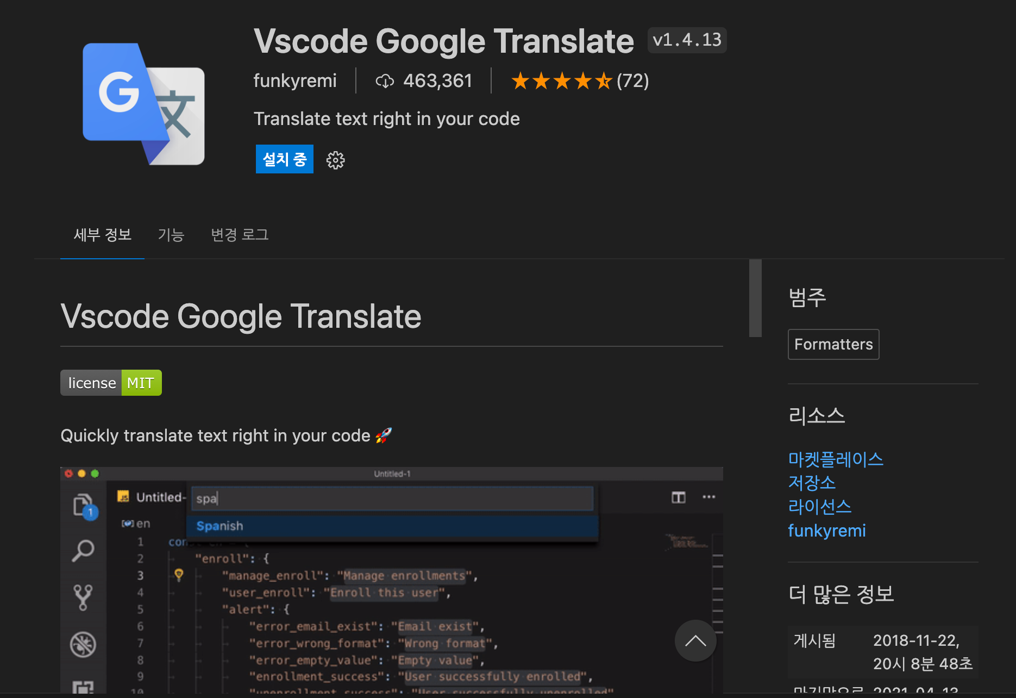
Task: Open the extension settings gear
Action: tap(335, 159)
